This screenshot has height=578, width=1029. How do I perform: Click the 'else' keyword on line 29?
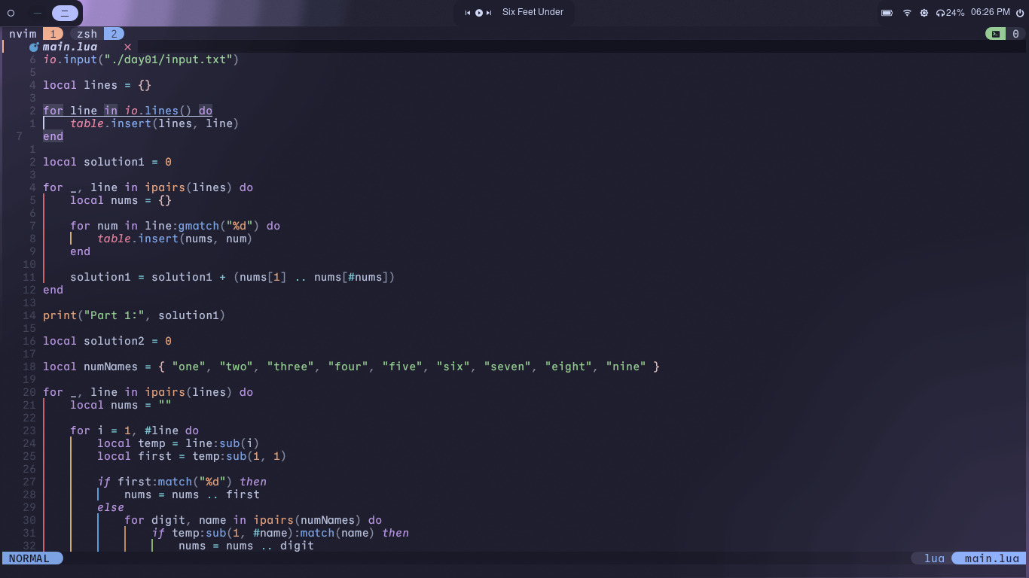click(x=111, y=507)
